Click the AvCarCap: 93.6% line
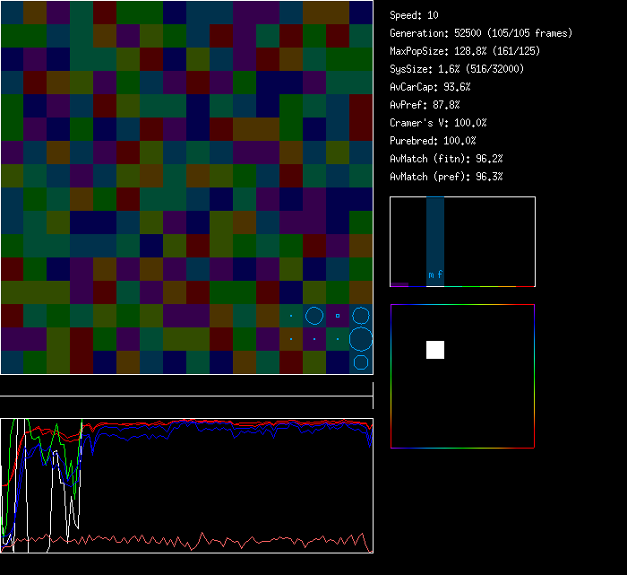This screenshot has width=627, height=575. click(x=431, y=87)
